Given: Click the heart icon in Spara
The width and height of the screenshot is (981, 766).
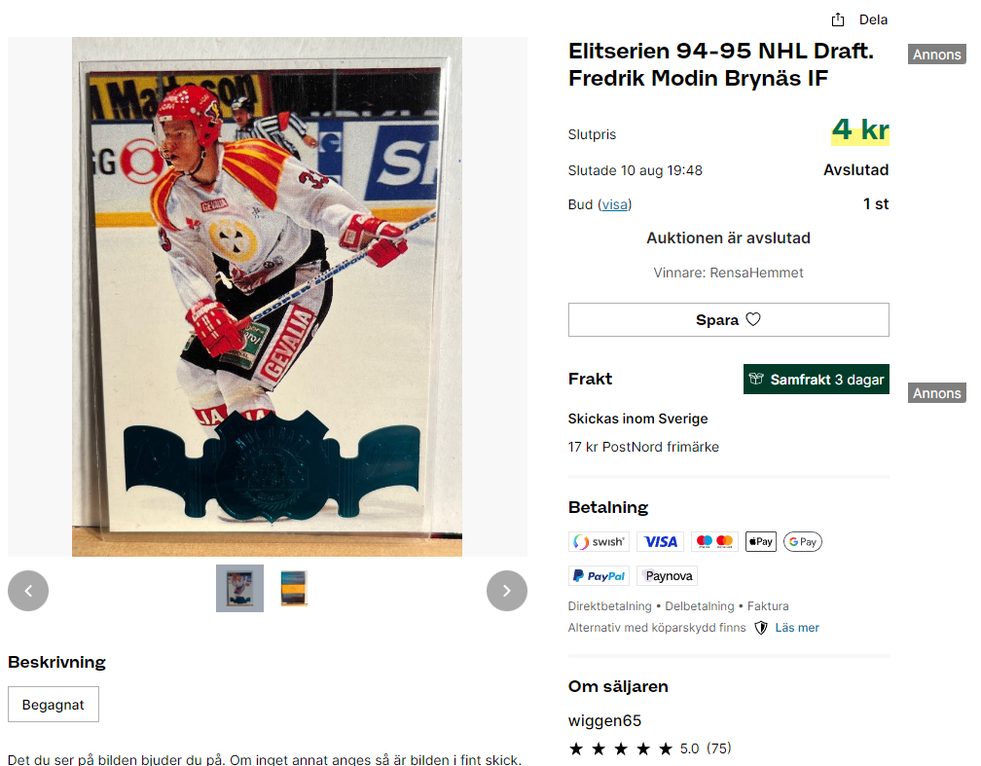Looking at the screenshot, I should coord(753,319).
